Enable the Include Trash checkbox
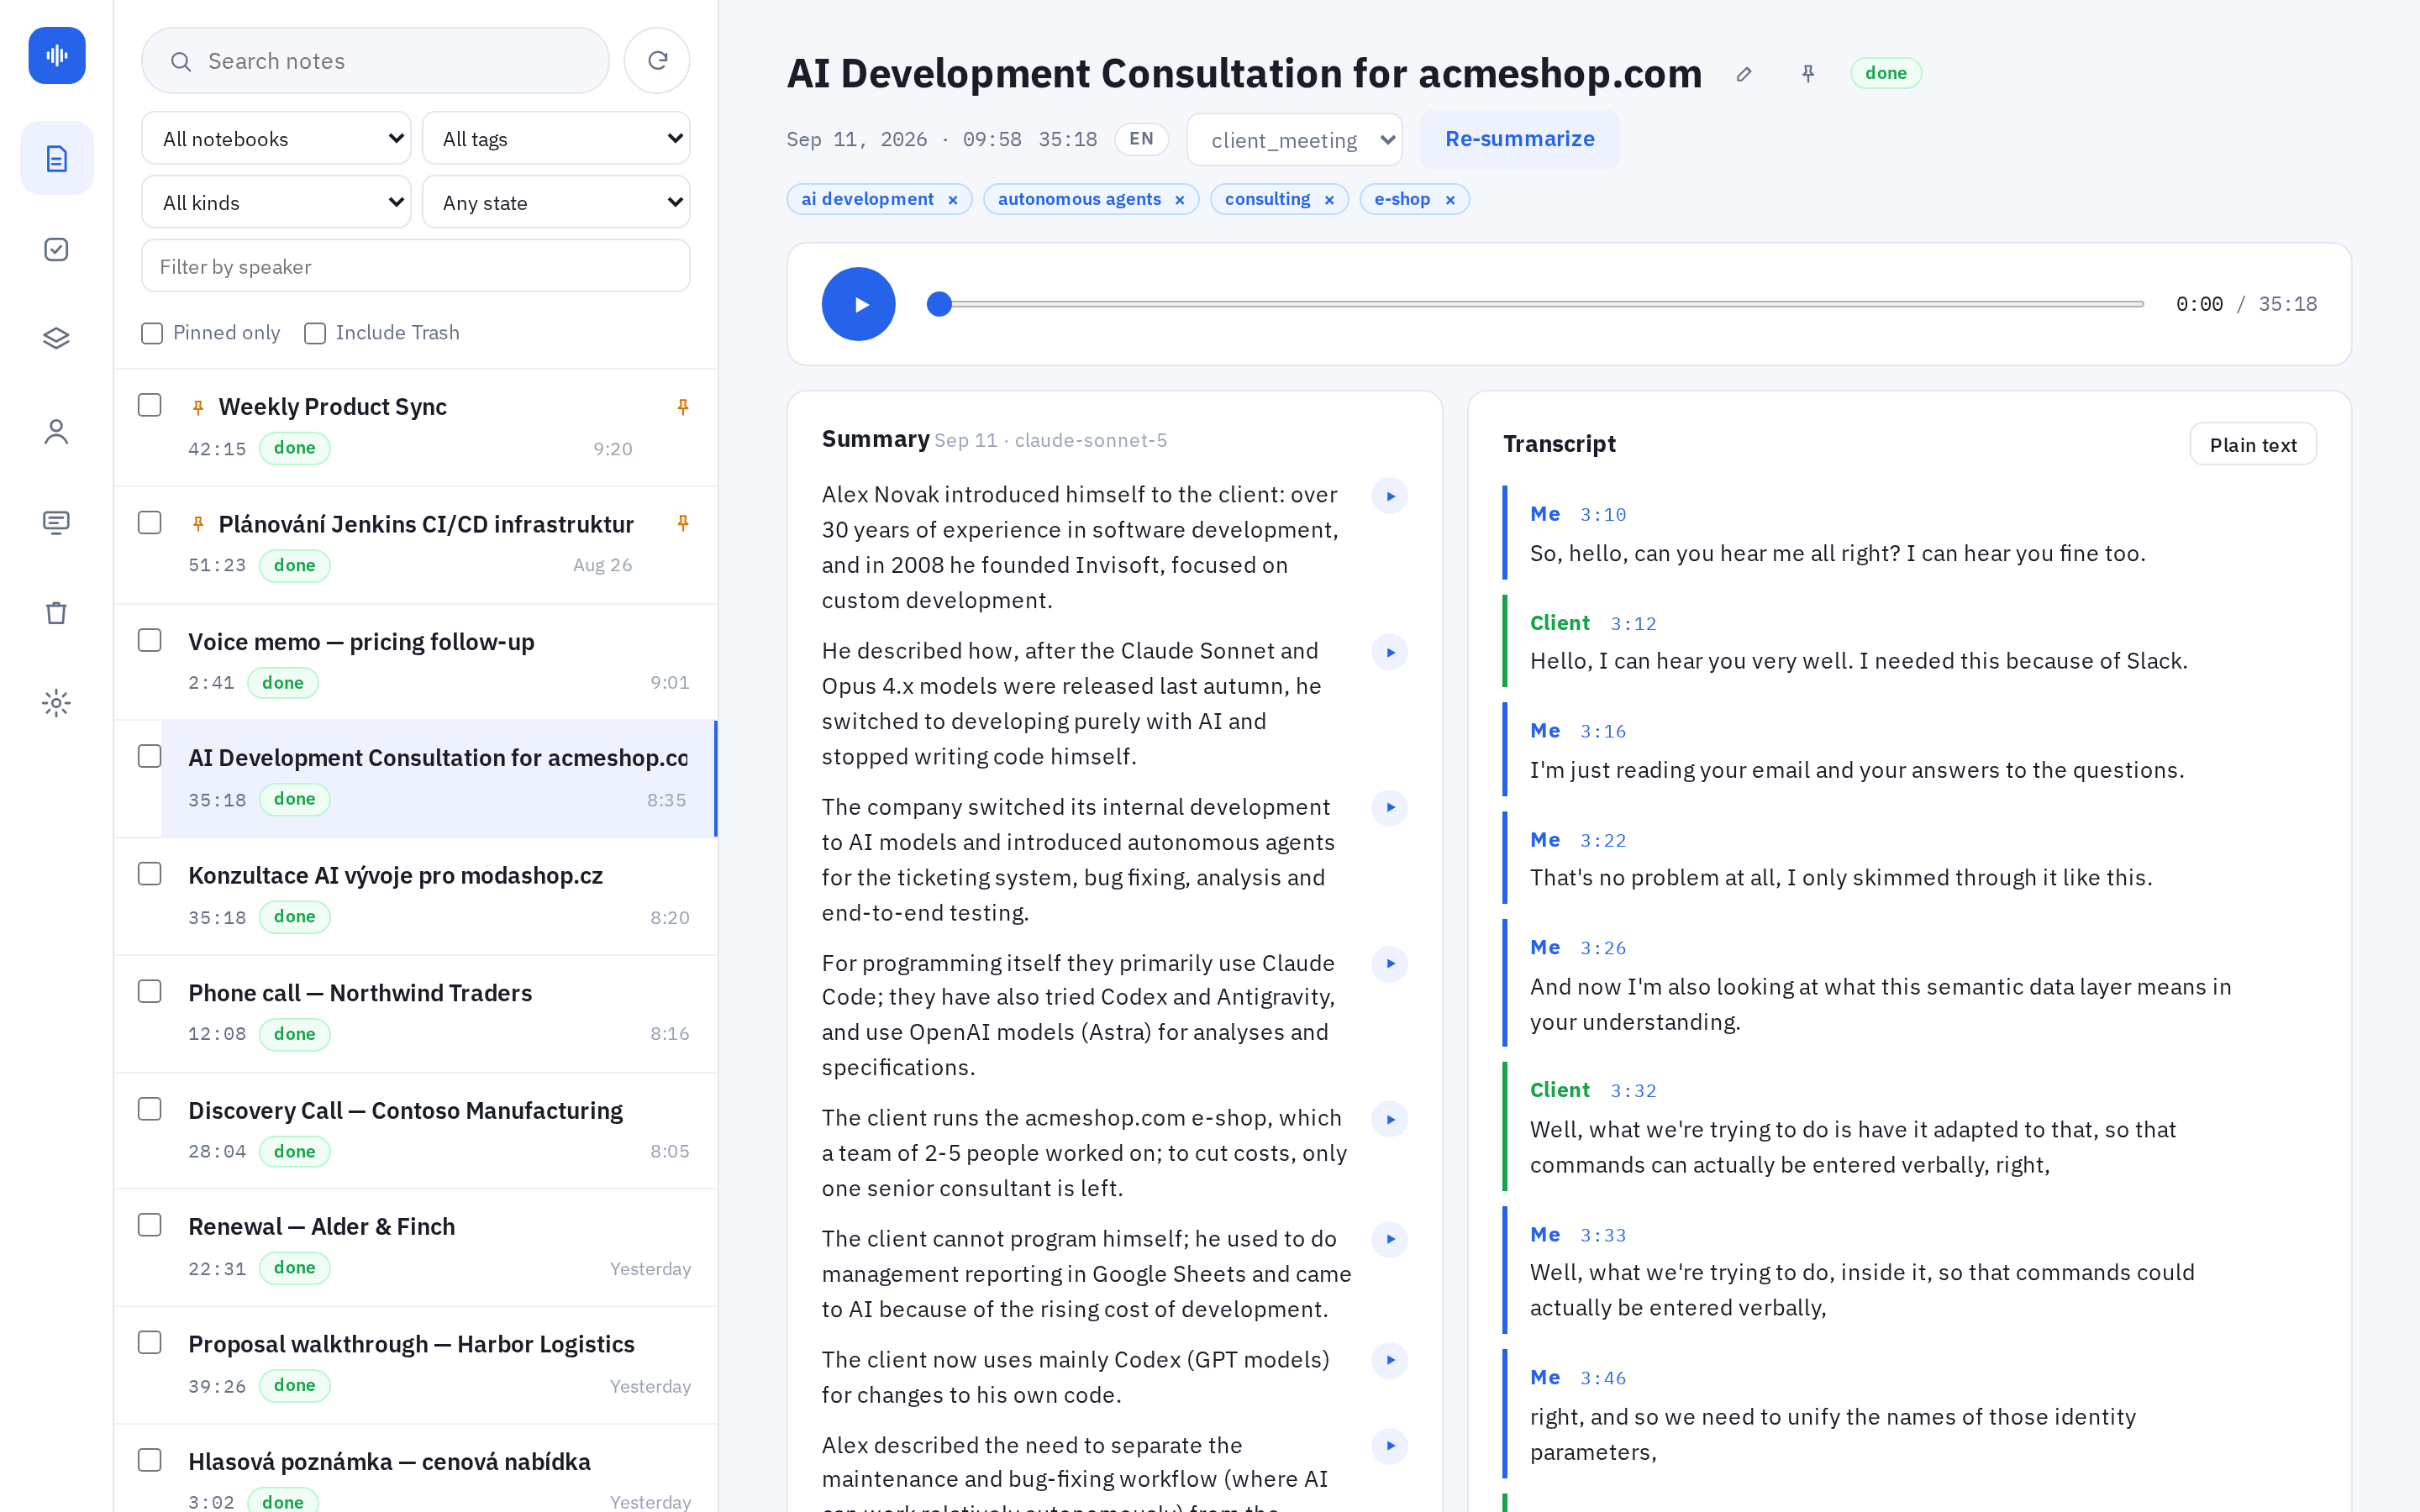Image resolution: width=2420 pixels, height=1512 pixels. [315, 333]
